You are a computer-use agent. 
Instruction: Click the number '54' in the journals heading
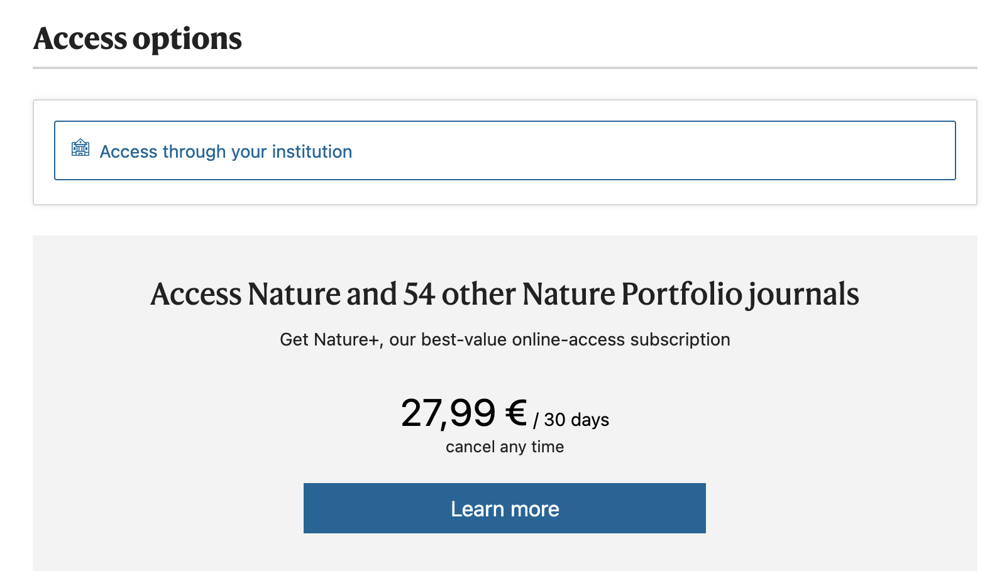pos(419,294)
